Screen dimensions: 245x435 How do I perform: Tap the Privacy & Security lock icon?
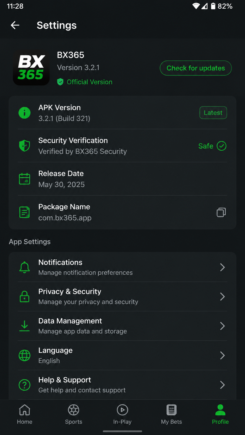24,297
